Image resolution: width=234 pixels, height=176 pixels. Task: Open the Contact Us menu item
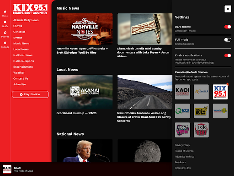tap(21, 78)
